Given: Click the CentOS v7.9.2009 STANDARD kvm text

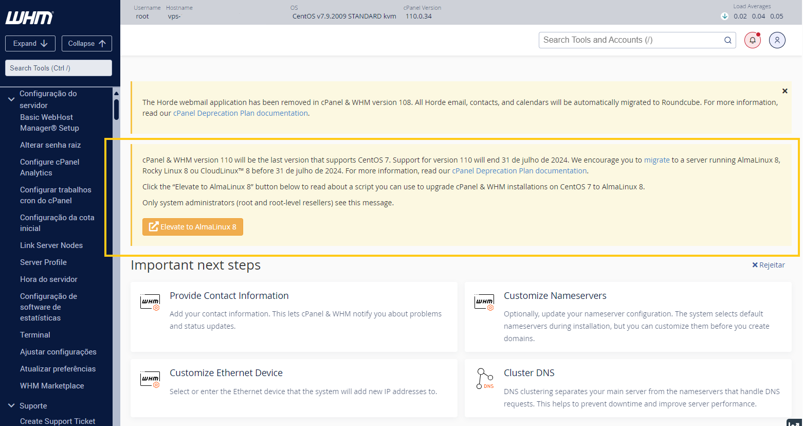Looking at the screenshot, I should [344, 16].
